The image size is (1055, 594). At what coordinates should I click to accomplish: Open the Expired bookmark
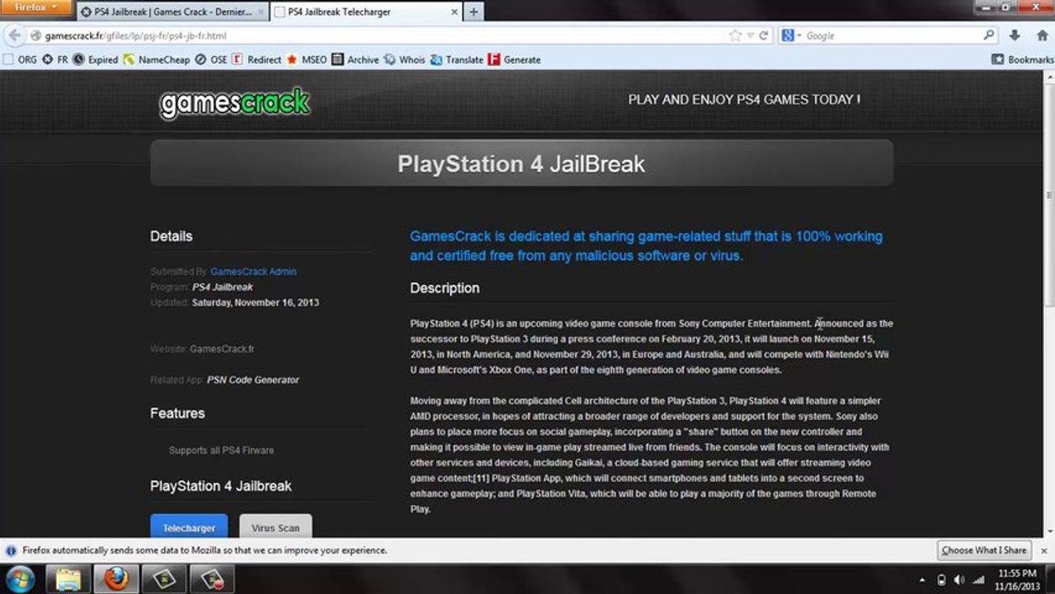(96, 59)
